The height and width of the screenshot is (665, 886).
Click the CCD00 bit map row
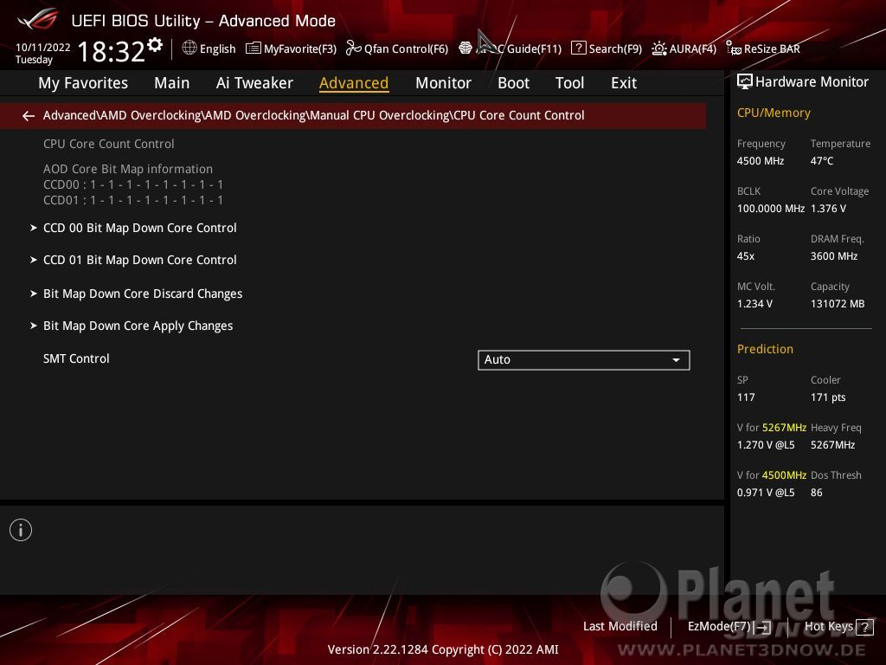pos(133,185)
